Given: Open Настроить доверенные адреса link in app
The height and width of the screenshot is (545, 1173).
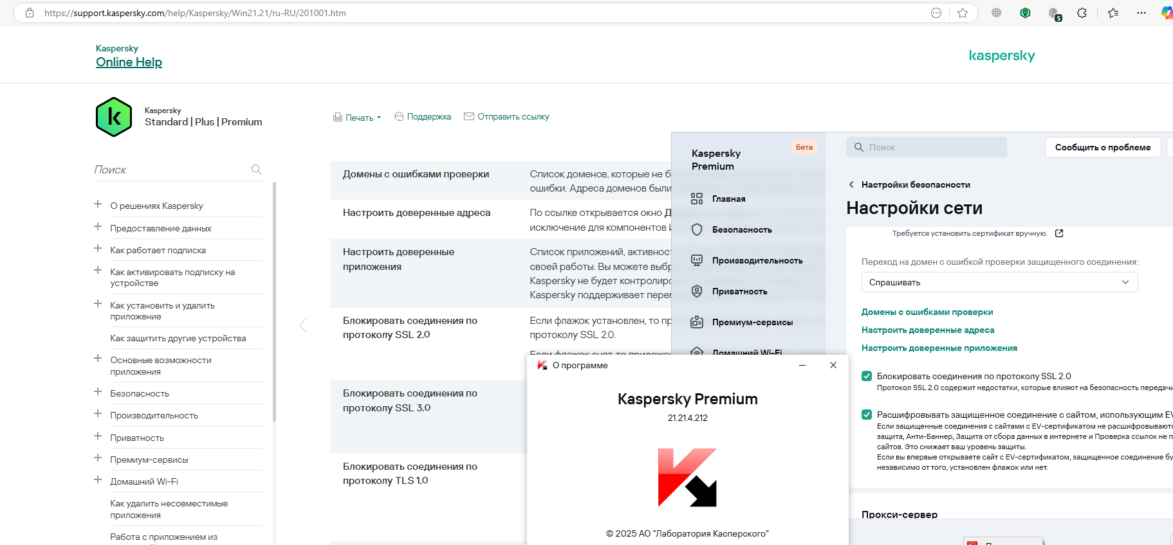Looking at the screenshot, I should (928, 330).
